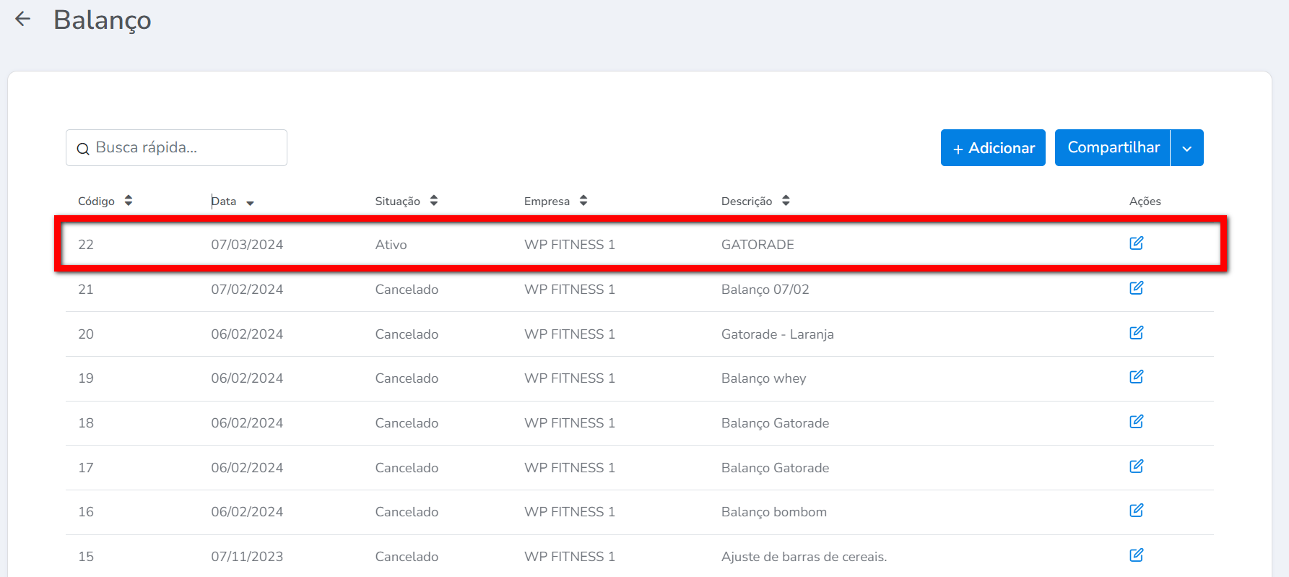Click the back arrow next to Balanço

(x=23, y=19)
